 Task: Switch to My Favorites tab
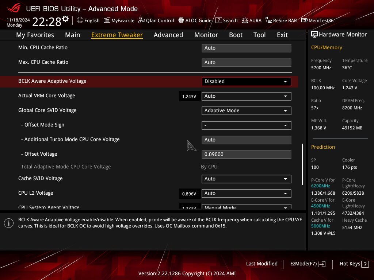tap(35, 35)
